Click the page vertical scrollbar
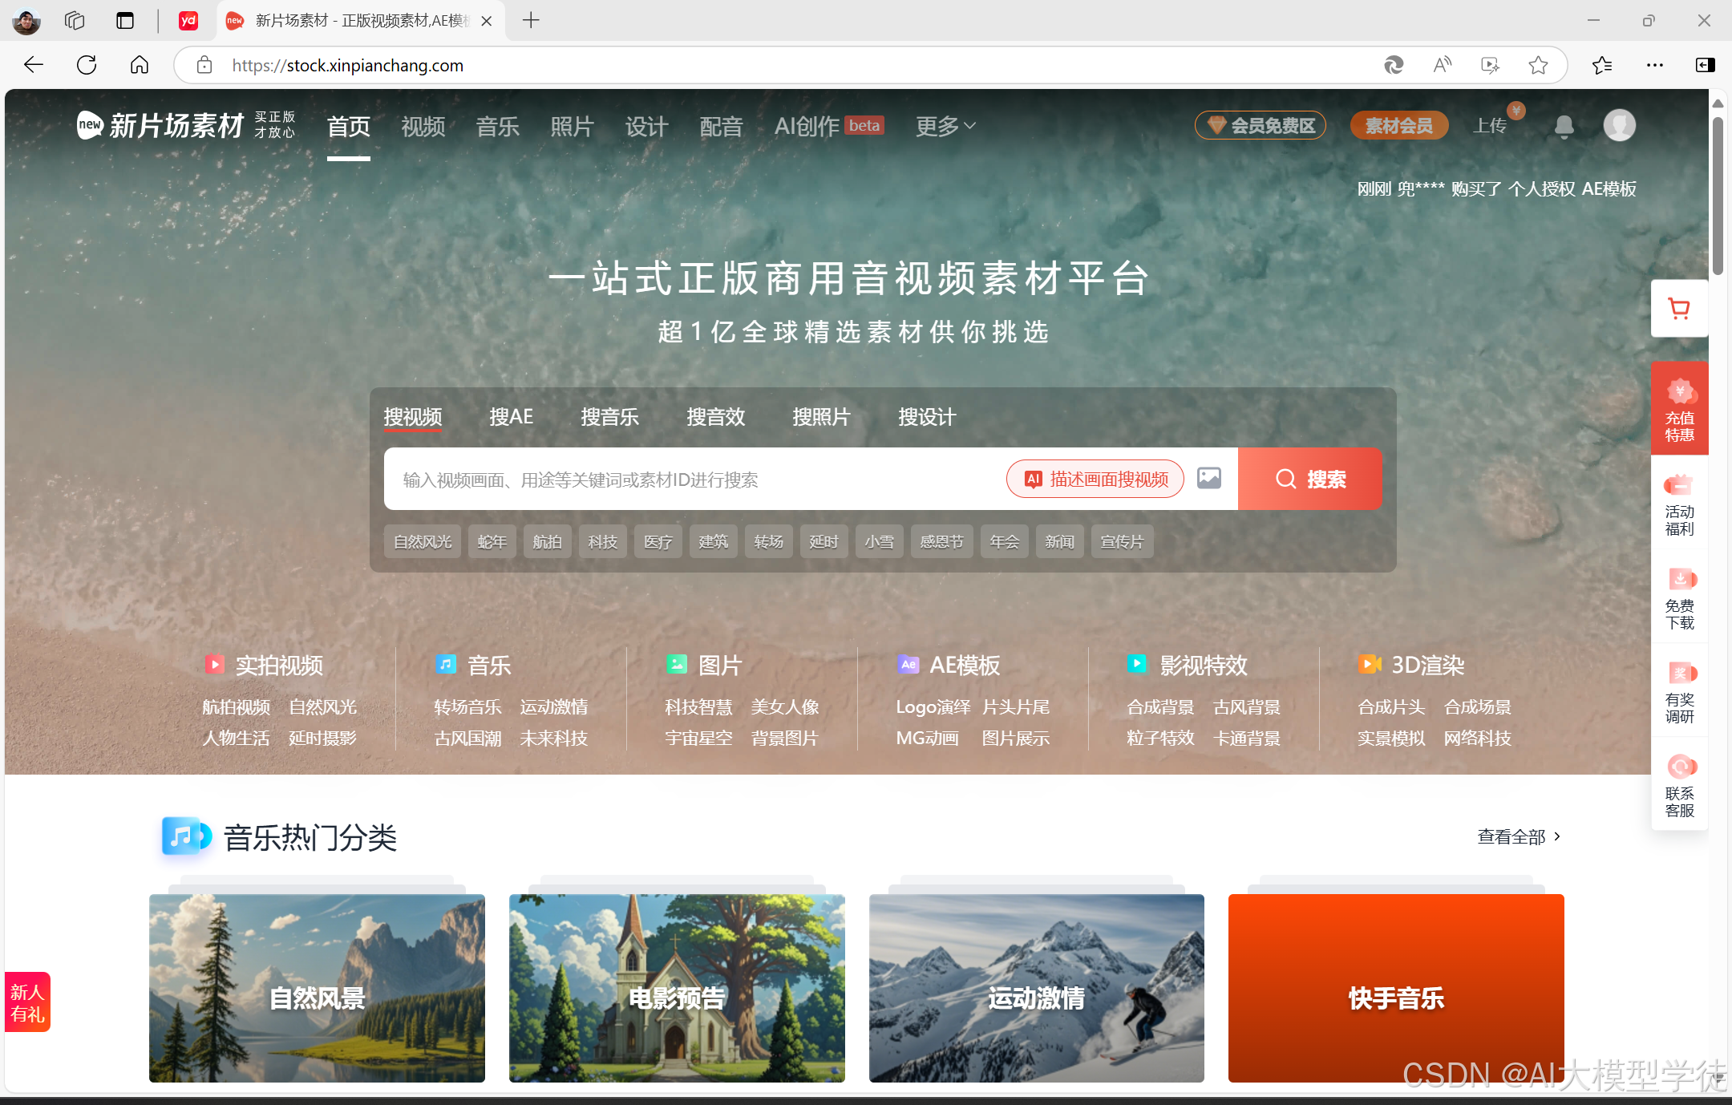This screenshot has height=1105, width=1732. click(1718, 197)
